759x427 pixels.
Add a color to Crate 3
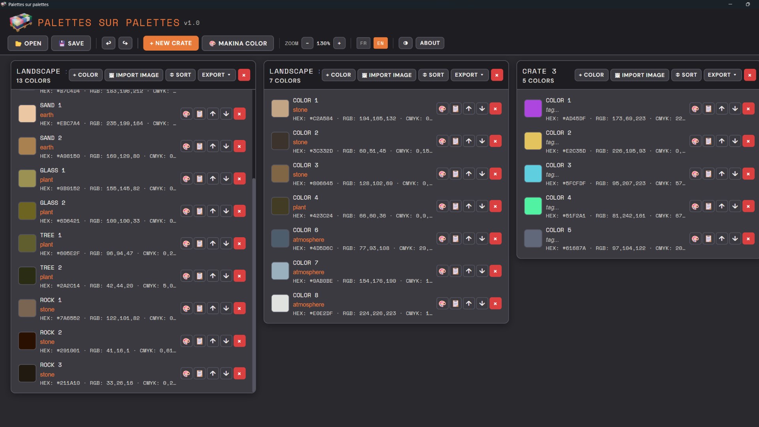(591, 75)
